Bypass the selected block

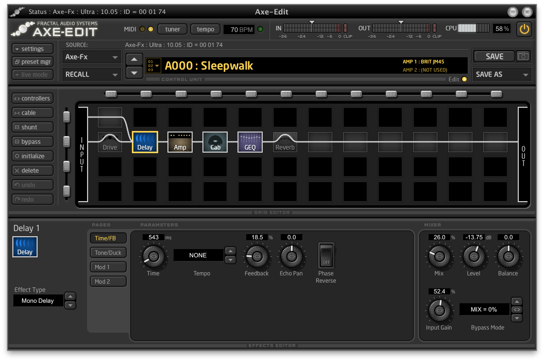[x=32, y=142]
